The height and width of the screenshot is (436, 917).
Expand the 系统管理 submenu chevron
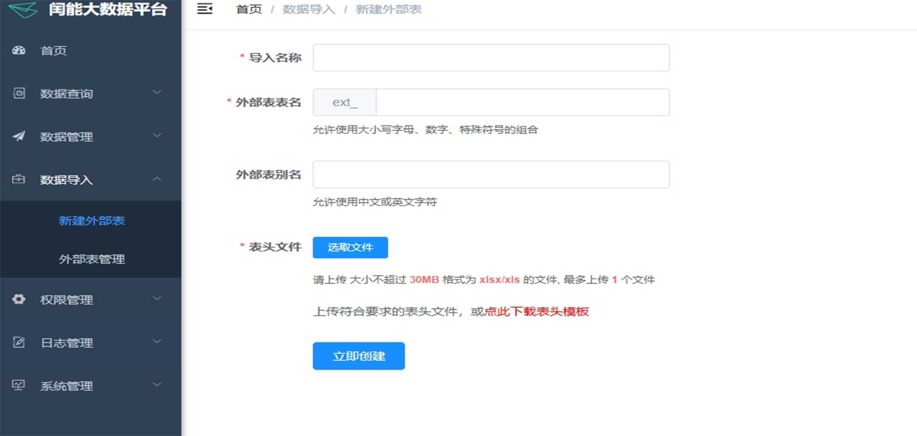[x=157, y=385]
